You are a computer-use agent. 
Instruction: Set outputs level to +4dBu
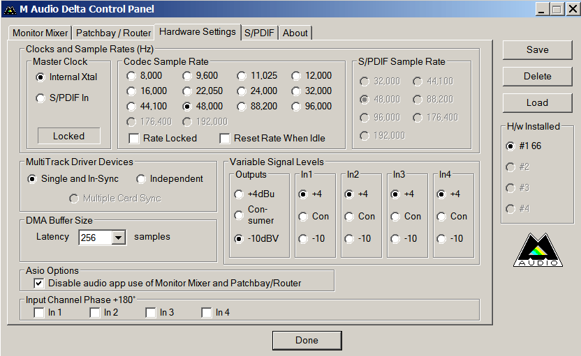(239, 194)
